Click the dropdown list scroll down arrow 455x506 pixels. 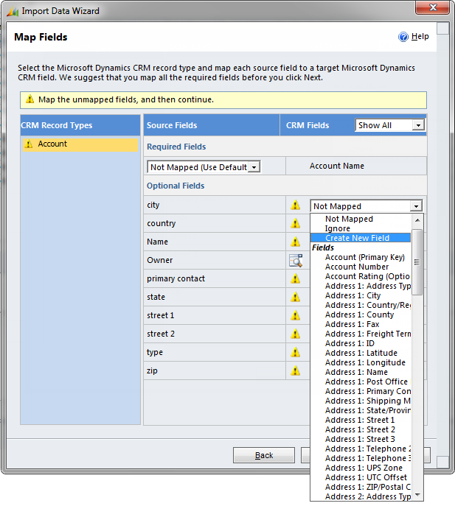tap(417, 495)
